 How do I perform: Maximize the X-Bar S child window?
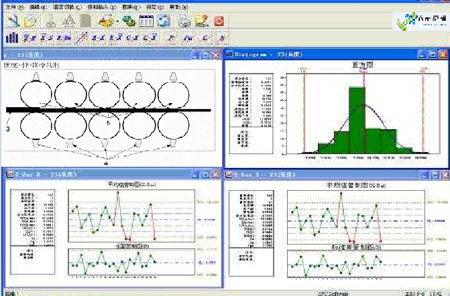[435, 175]
